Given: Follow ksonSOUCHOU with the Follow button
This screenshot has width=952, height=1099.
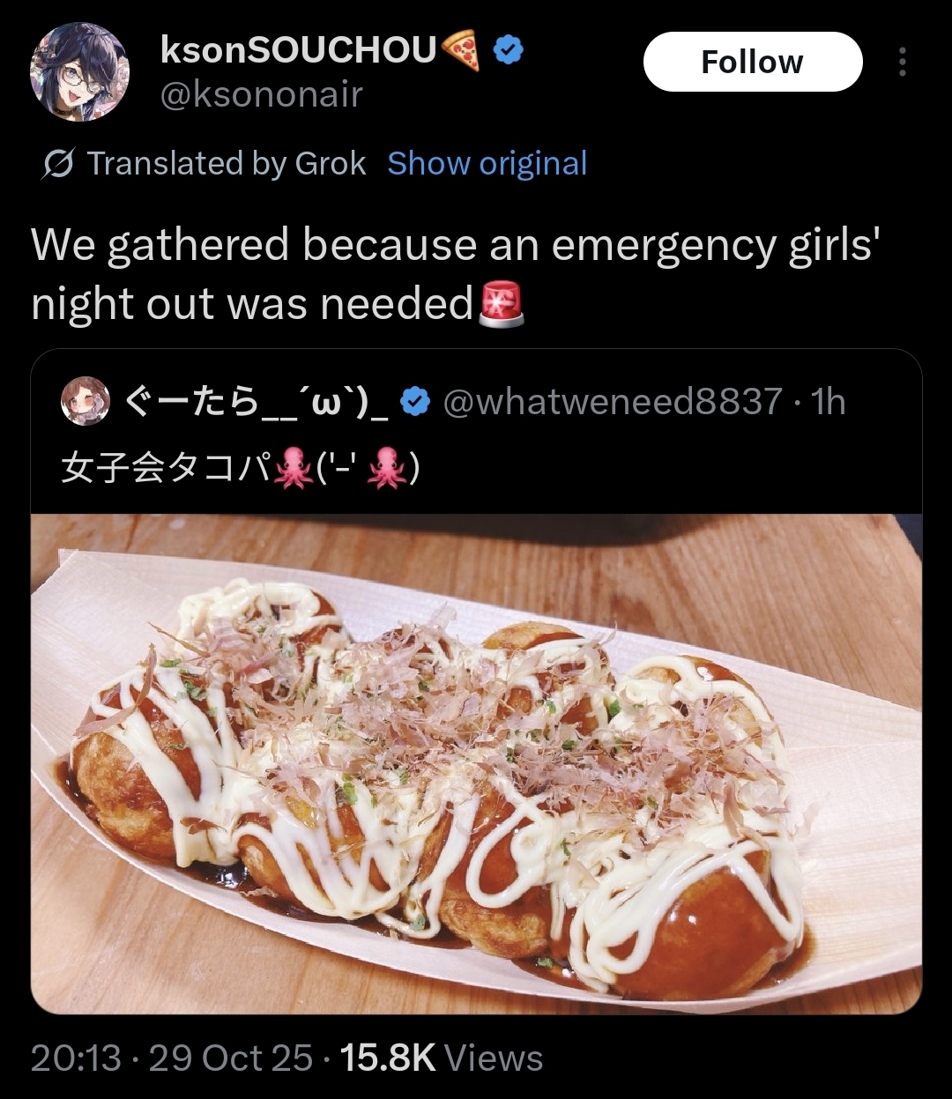Looking at the screenshot, I should 753,62.
